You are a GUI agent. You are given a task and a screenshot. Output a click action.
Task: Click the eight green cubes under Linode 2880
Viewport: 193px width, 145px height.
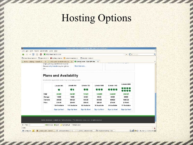(x=126, y=89)
